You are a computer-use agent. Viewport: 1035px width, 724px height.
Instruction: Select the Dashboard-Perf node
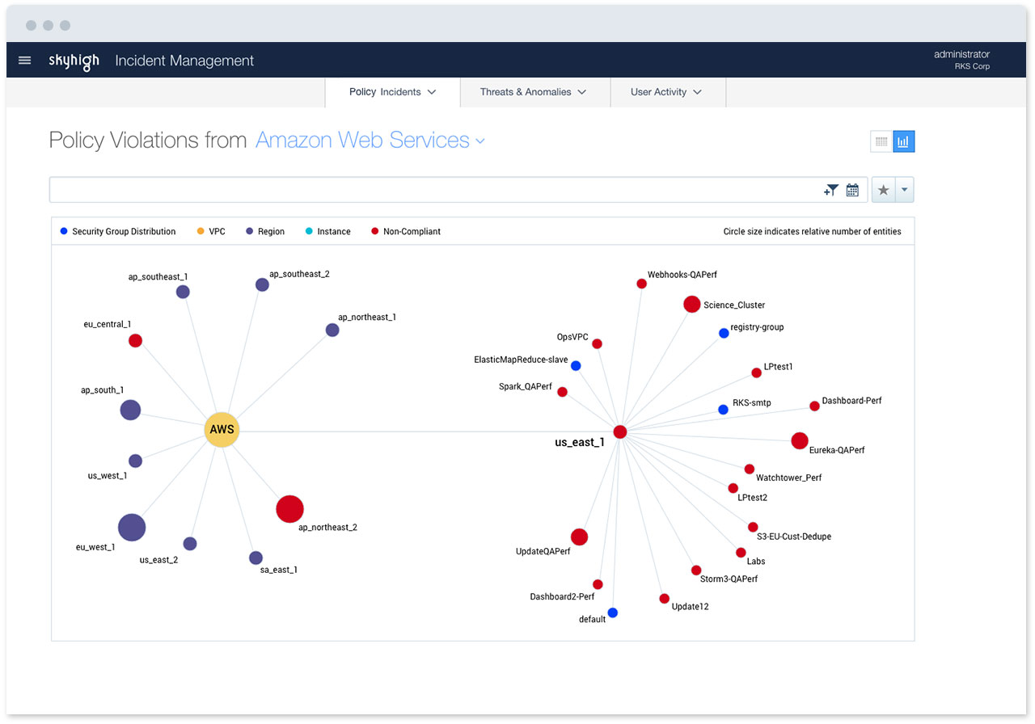[x=814, y=406]
